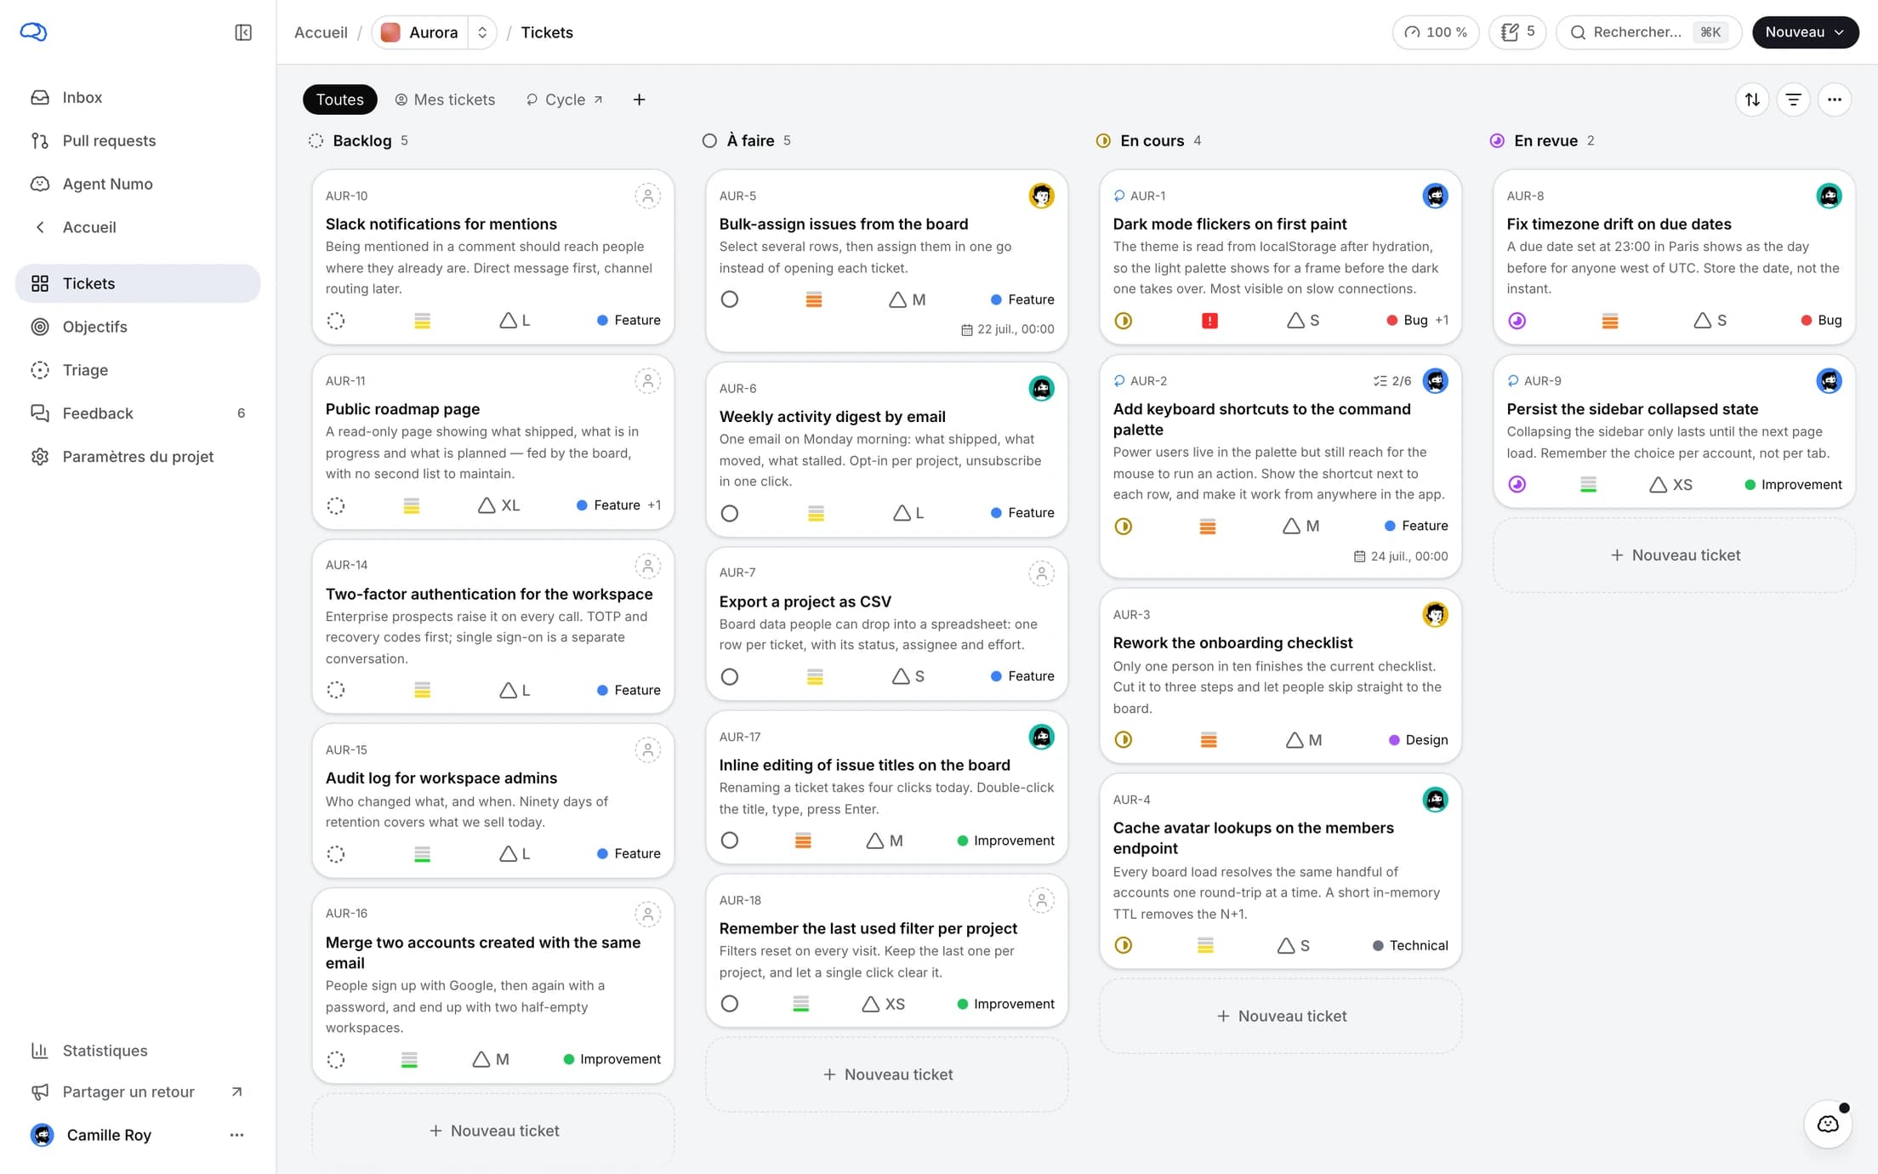Open the Numo assistant chat bubble
Screen dimensions: 1878x1174
pyautogui.click(x=1828, y=1124)
